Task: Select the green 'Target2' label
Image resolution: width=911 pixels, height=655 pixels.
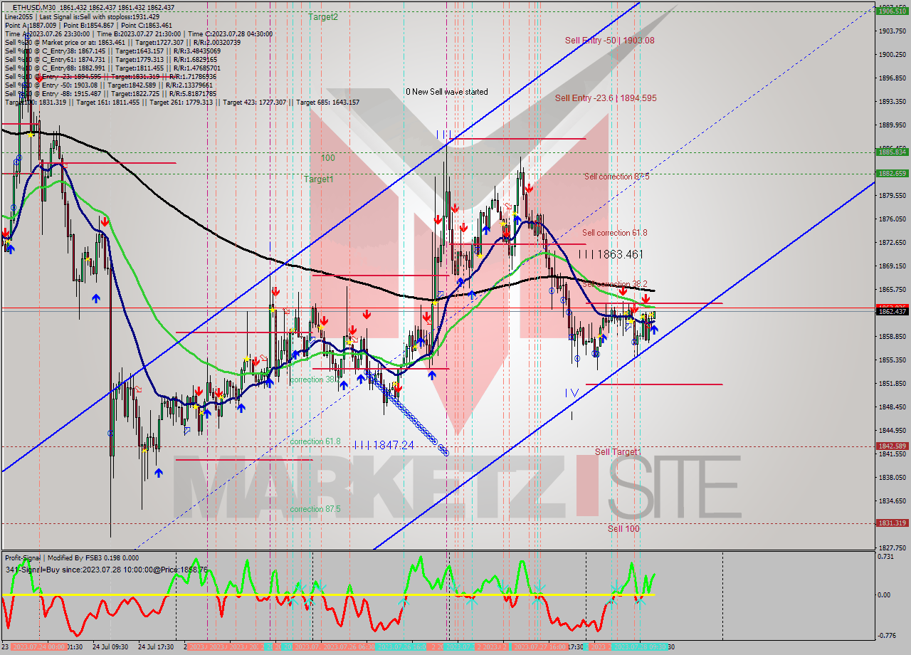Action: (323, 17)
